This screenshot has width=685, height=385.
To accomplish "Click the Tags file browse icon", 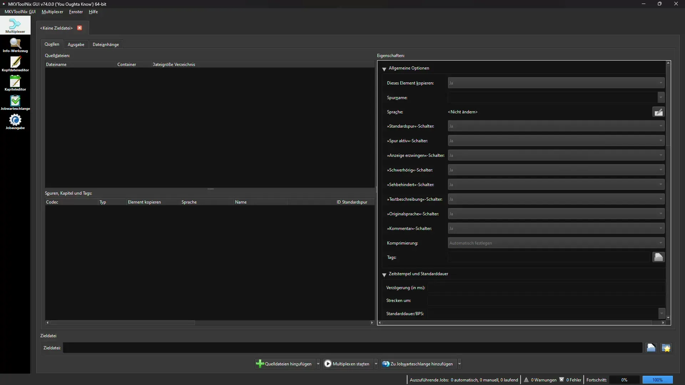I will point(658,257).
